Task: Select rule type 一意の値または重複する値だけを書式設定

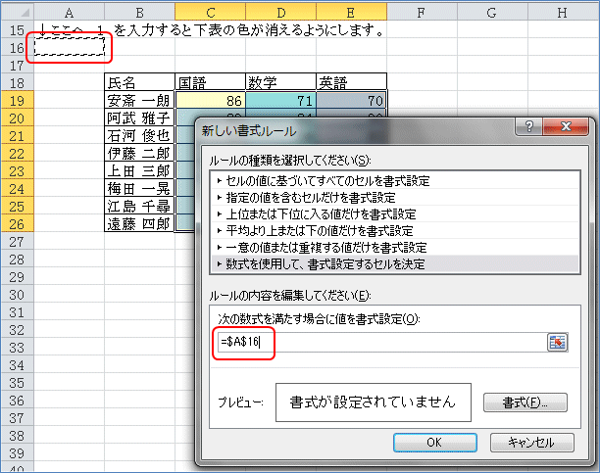Action: pos(394,248)
